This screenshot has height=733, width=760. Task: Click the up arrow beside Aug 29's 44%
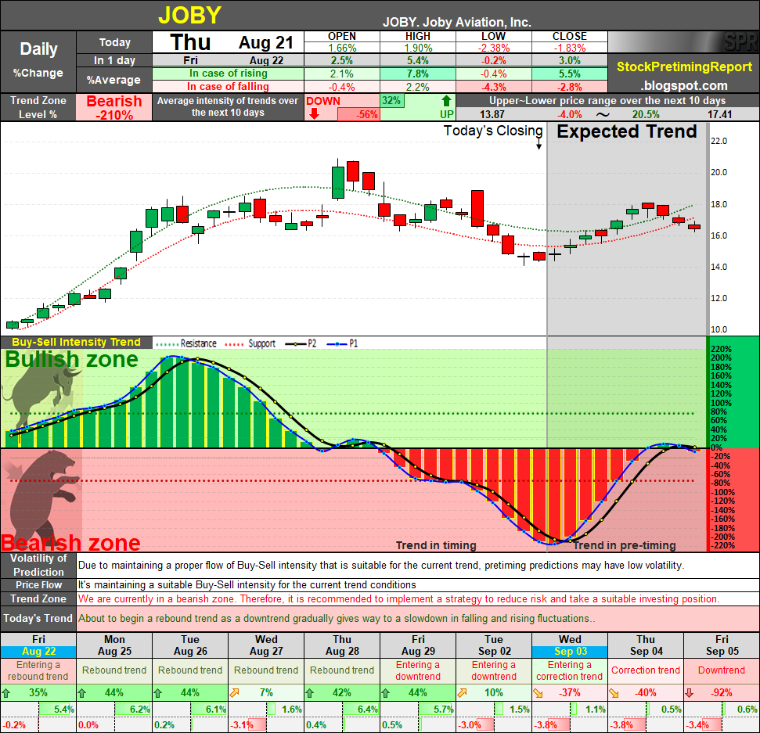point(385,693)
